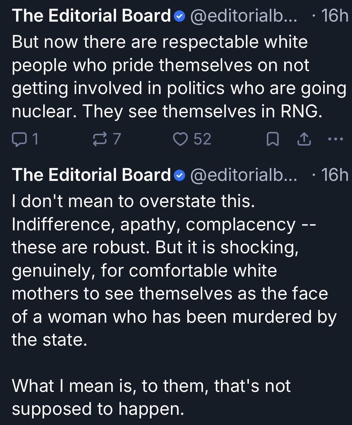Open the three-dot more options menu

[x=336, y=139]
